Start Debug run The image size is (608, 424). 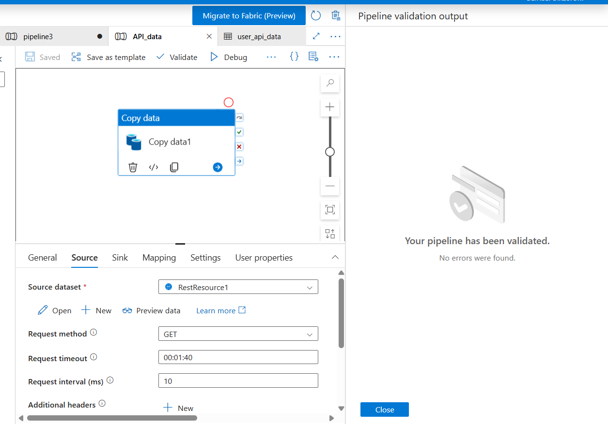click(229, 57)
